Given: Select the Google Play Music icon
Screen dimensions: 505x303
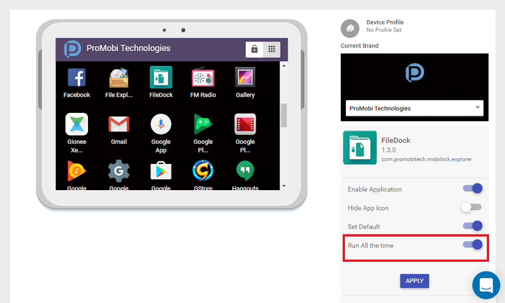Looking at the screenshot, I should (x=77, y=171).
